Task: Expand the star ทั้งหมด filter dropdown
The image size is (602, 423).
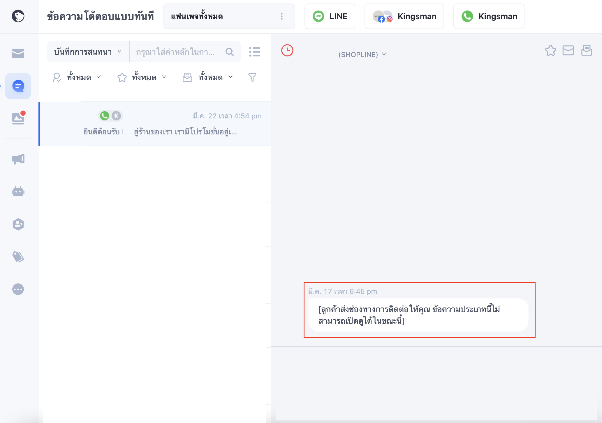Action: [142, 77]
